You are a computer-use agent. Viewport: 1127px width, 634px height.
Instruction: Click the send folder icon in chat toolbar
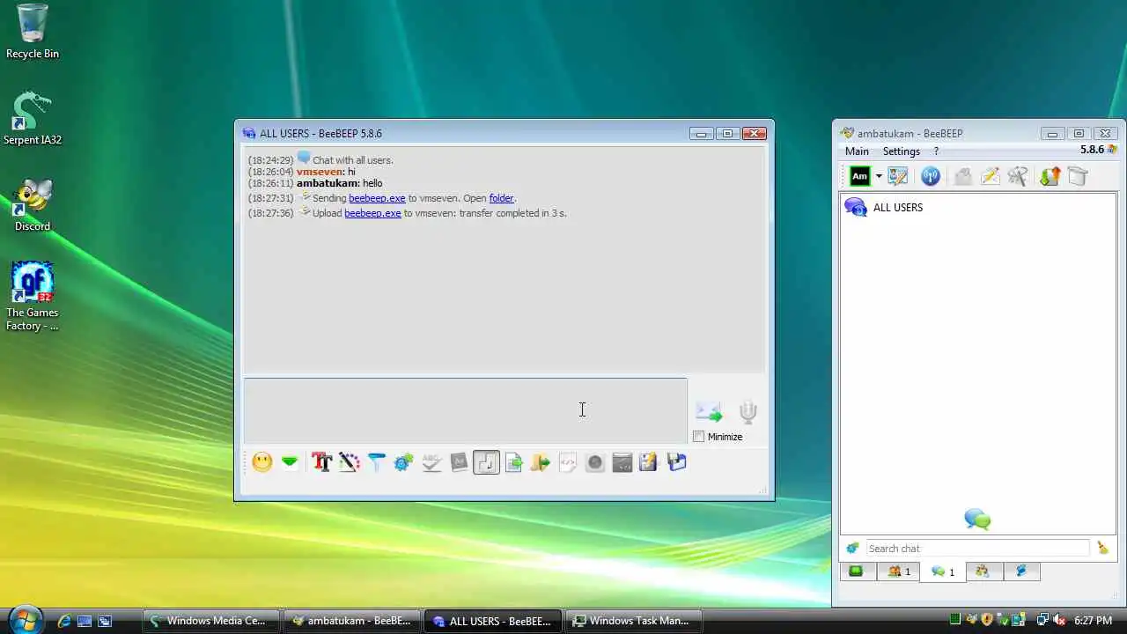click(x=541, y=462)
